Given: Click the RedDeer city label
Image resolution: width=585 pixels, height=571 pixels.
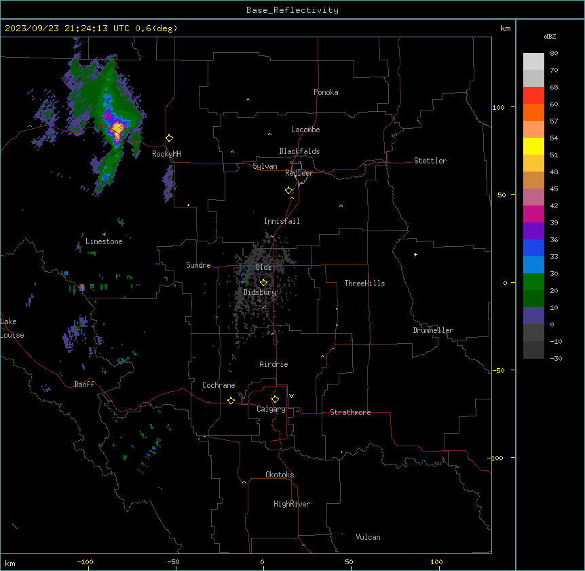Looking at the screenshot, I should pos(299,173).
